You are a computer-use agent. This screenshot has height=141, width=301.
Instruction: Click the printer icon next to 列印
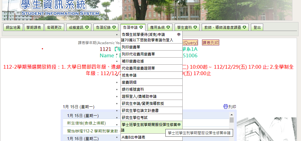pyautogui.click(x=226, y=107)
